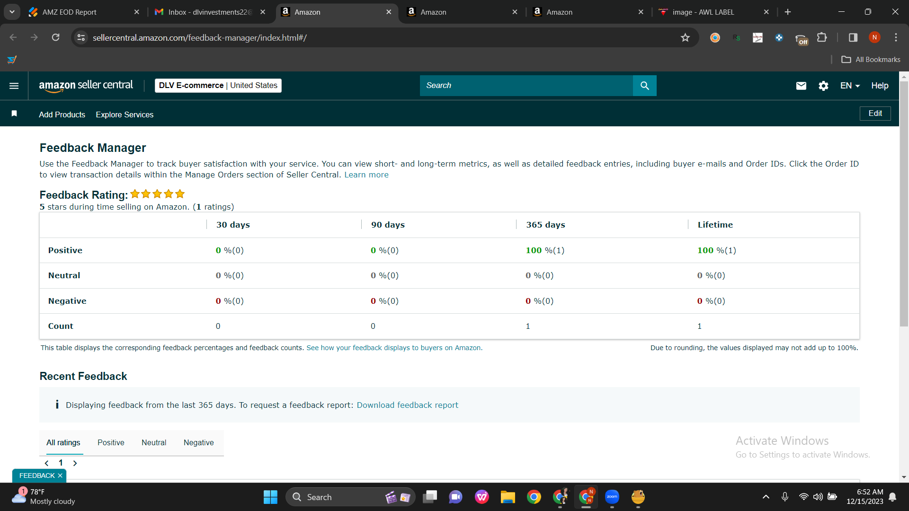Expand the EN language dropdown
The image size is (909, 511).
[x=850, y=86]
